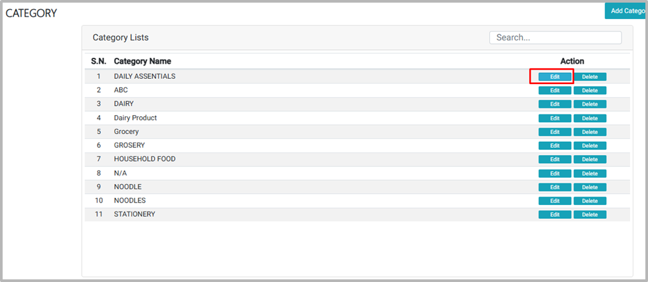This screenshot has width=648, height=282.
Task: Delete the STATIONERY category
Action: click(x=589, y=215)
